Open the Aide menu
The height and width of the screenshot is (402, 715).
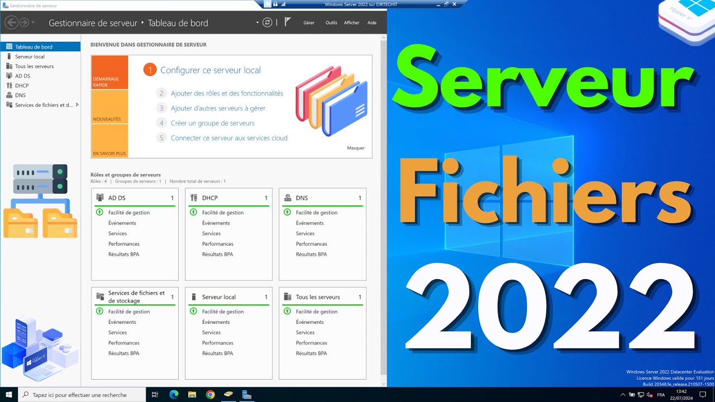pyautogui.click(x=372, y=23)
